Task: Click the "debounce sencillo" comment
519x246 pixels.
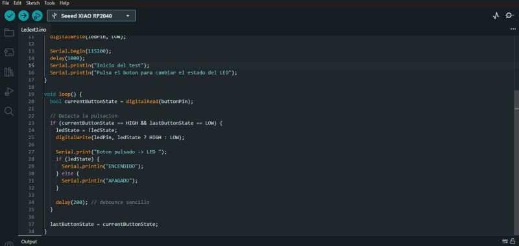Action: [121, 202]
